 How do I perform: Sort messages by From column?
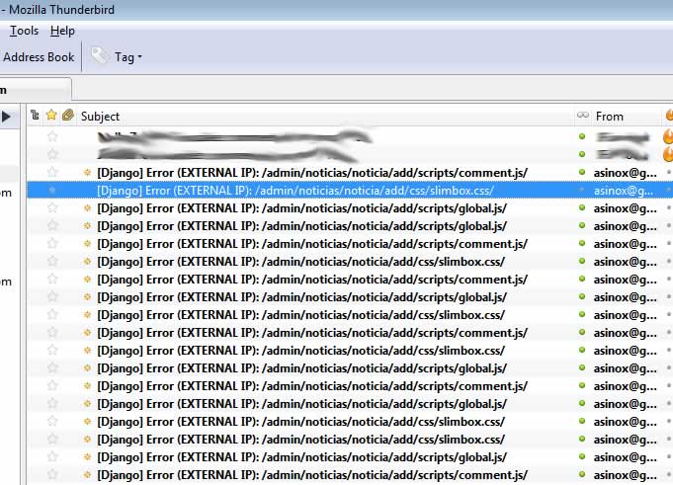[609, 117]
